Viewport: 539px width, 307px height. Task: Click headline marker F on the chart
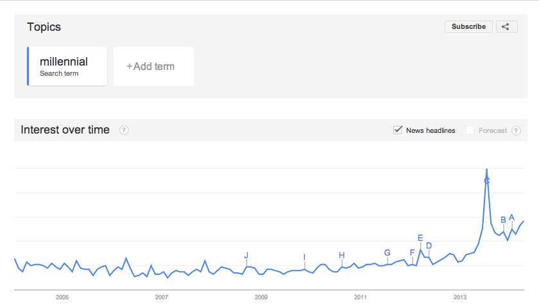click(x=412, y=252)
